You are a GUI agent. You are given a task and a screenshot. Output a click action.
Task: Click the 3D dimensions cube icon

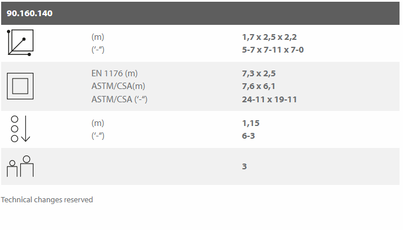click(20, 42)
